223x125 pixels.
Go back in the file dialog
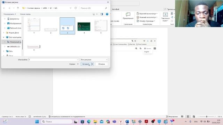click(4, 8)
